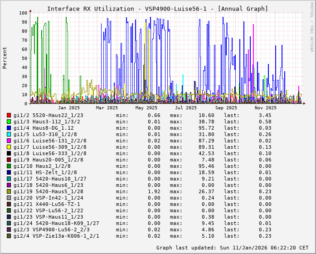Click the cyan gi1/5 Lu53-310 legend swatch

tap(9, 134)
